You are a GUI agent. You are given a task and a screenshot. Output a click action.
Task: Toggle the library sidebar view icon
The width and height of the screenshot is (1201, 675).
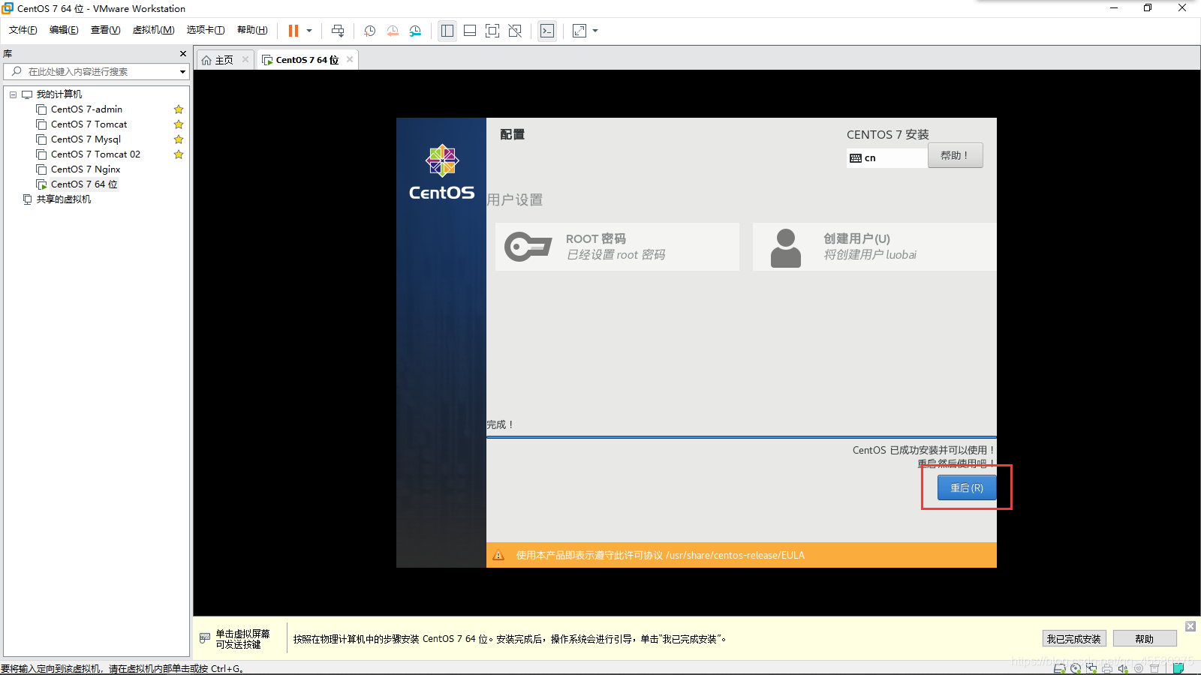[x=447, y=31]
